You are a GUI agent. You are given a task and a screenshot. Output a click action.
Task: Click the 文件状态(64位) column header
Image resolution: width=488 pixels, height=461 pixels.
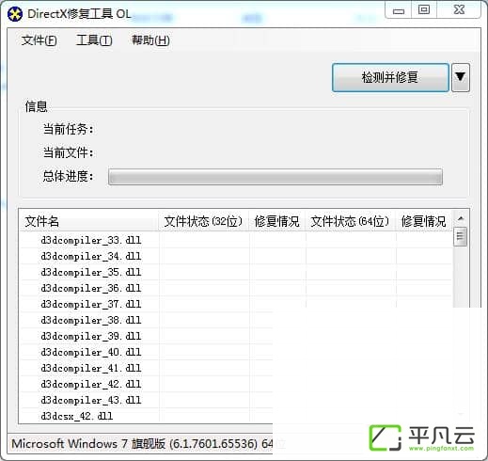(x=351, y=221)
